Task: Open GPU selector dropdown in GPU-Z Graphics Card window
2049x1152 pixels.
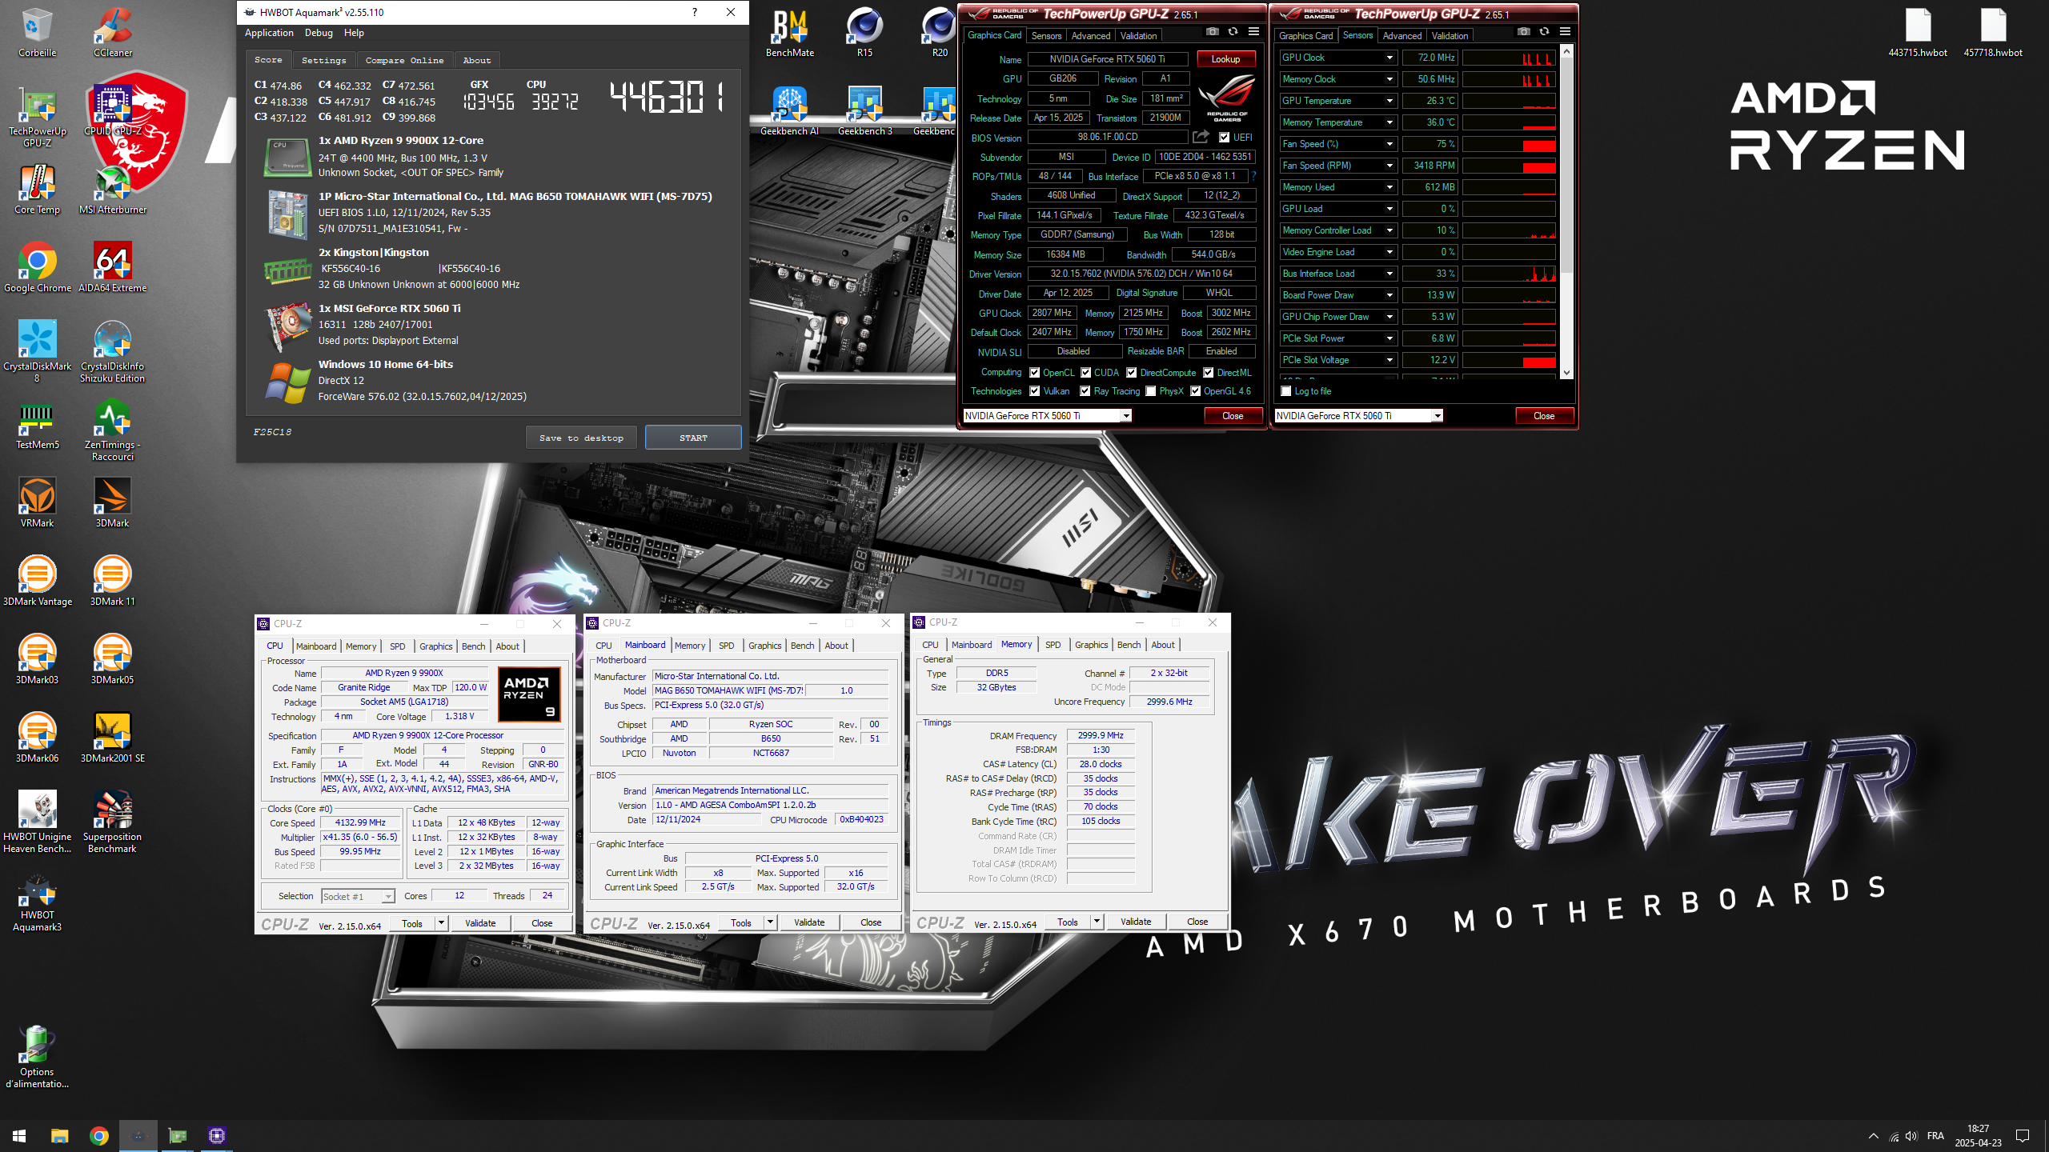Action: click(1126, 416)
